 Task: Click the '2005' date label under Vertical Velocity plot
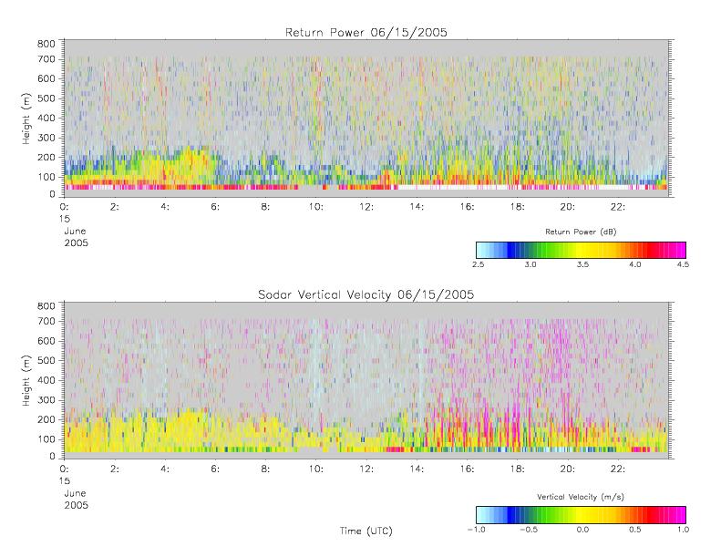(76, 505)
